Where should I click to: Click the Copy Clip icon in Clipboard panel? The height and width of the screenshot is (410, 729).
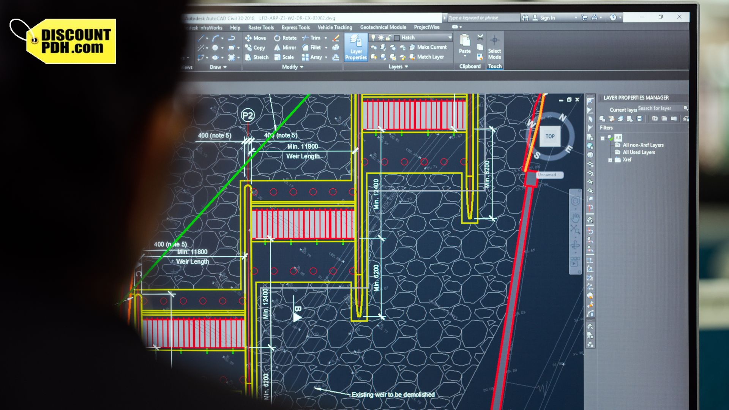tap(480, 47)
